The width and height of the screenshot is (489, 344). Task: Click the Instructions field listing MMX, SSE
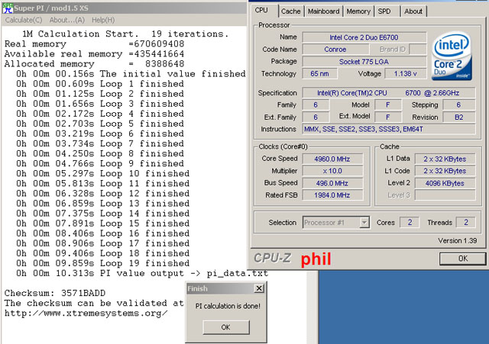(388, 129)
